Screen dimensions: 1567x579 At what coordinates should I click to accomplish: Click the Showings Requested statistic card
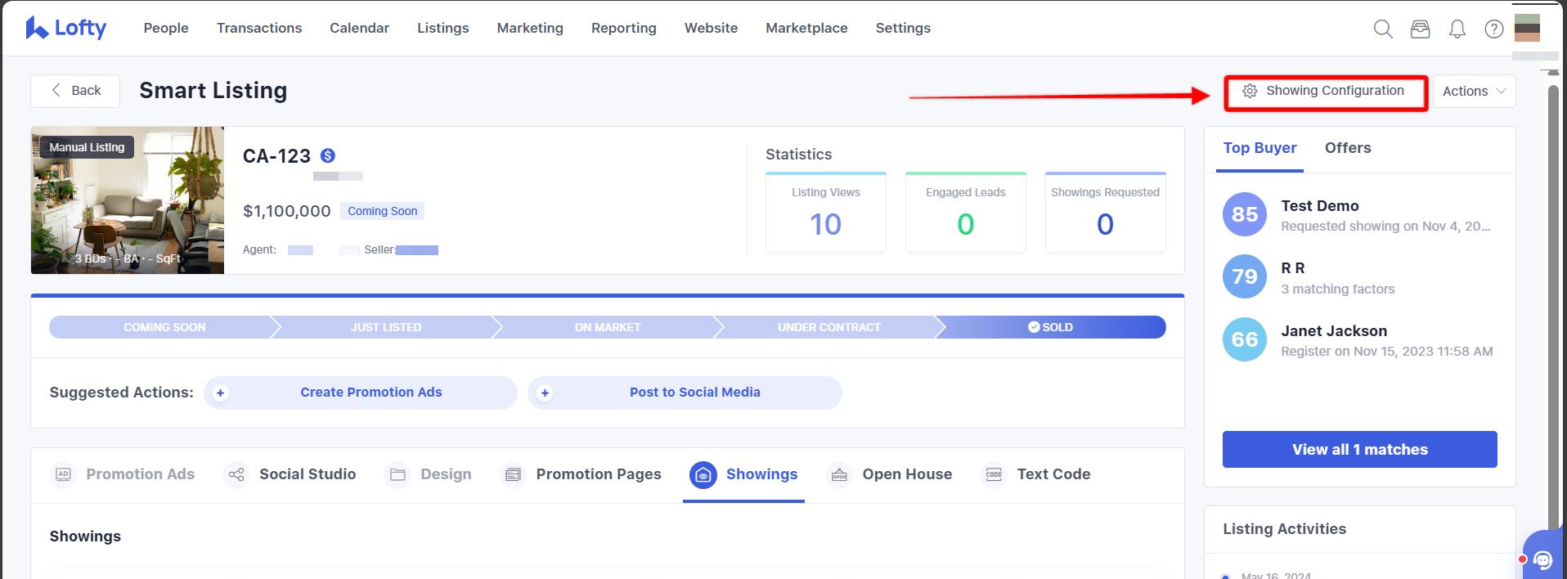1106,213
